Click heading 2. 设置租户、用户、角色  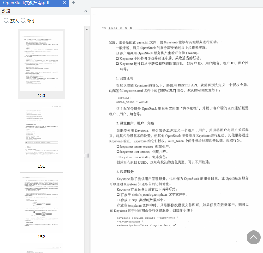click(x=135, y=123)
